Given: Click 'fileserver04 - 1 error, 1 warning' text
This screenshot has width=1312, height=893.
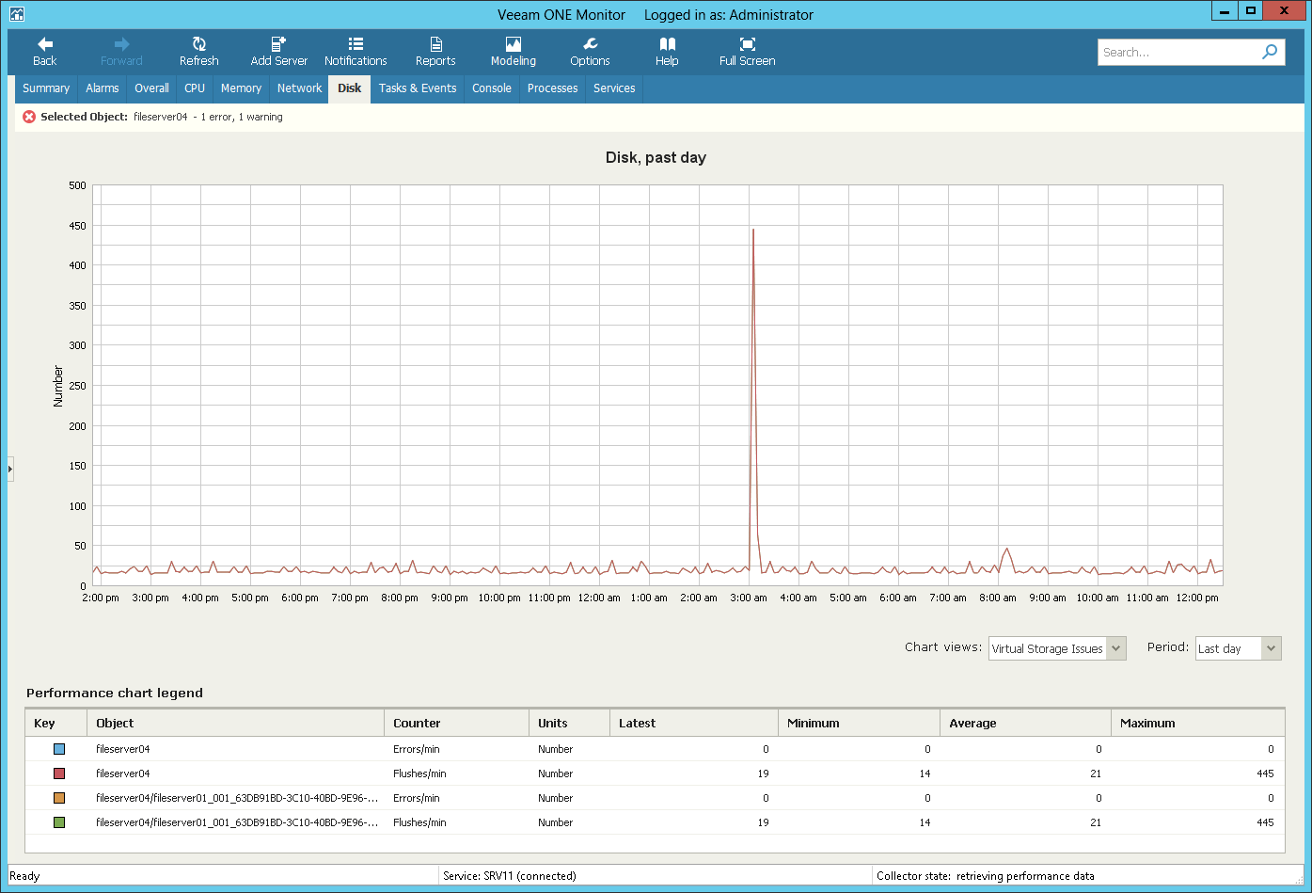Looking at the screenshot, I should [208, 117].
